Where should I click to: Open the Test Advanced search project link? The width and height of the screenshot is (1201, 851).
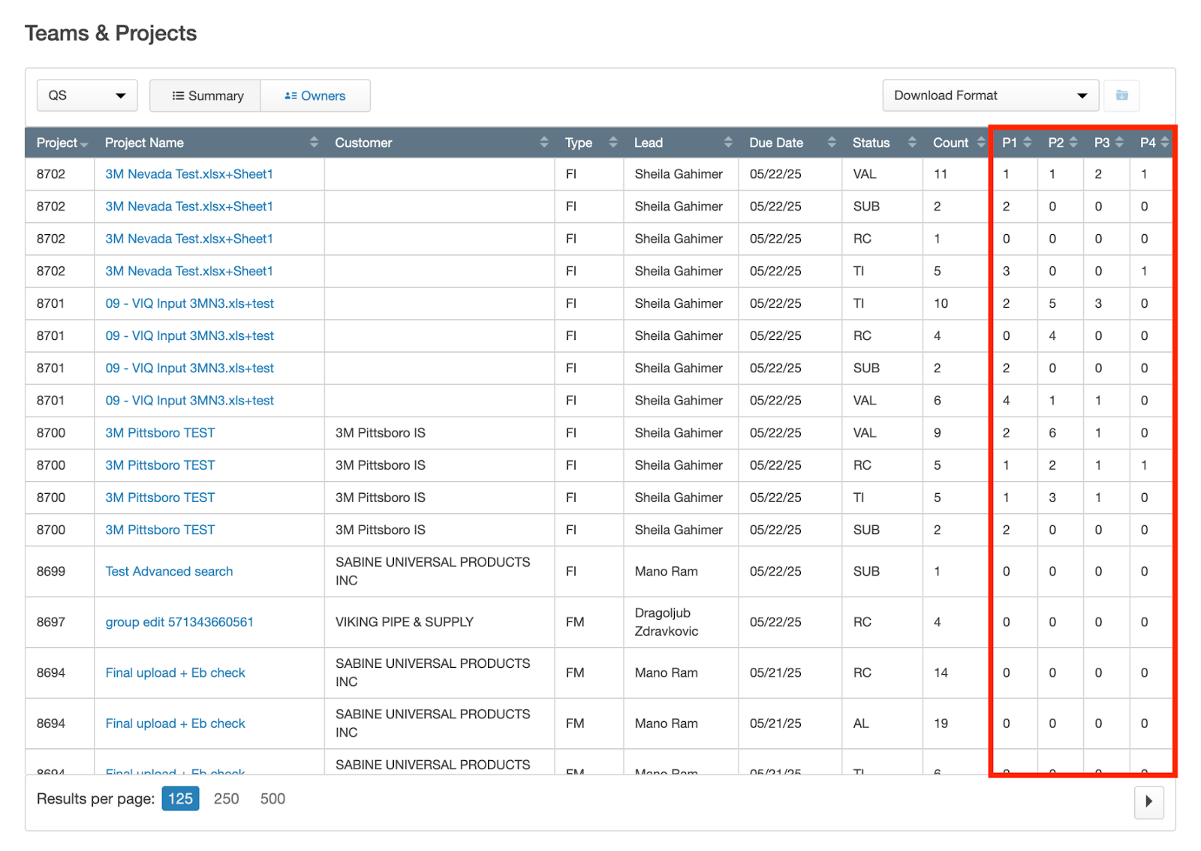pos(169,571)
